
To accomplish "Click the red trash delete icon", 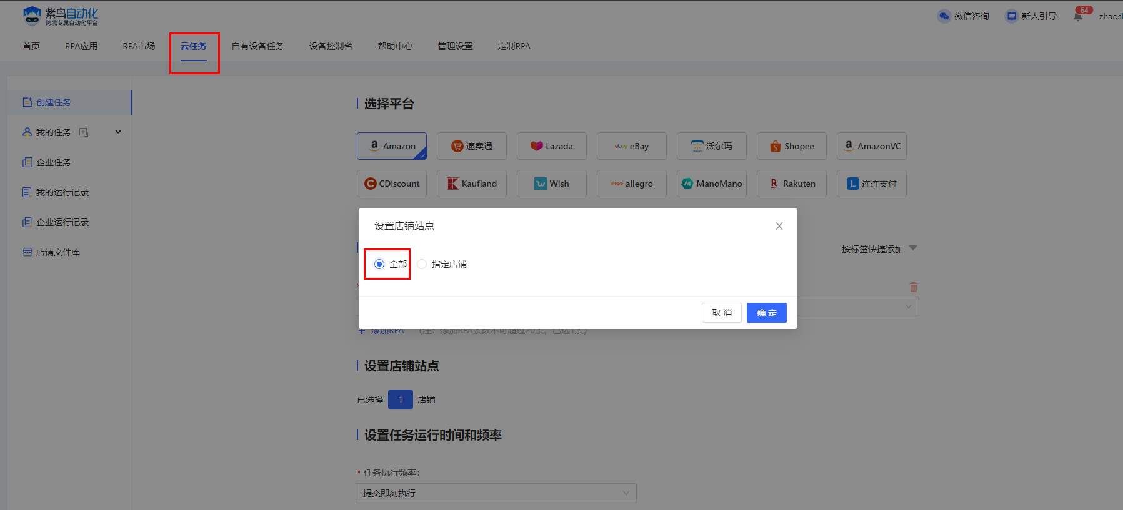I will (x=914, y=287).
